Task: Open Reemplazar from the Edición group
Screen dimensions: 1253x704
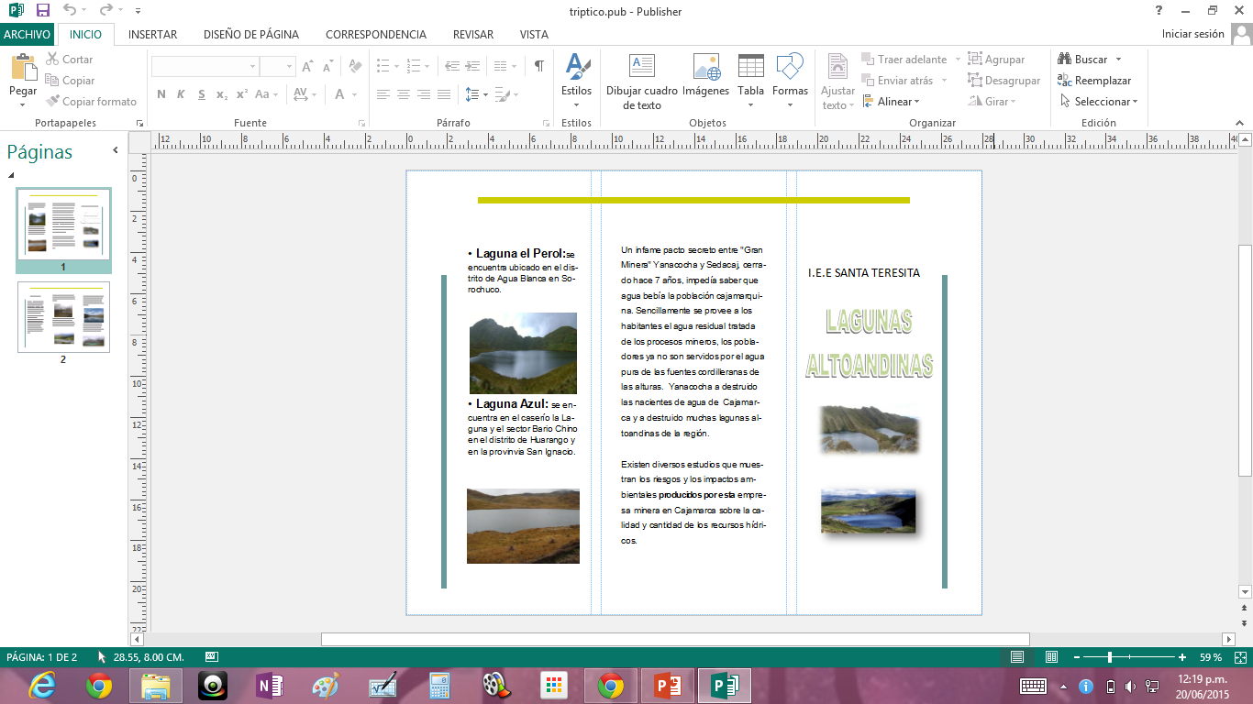Action: [x=1094, y=81]
